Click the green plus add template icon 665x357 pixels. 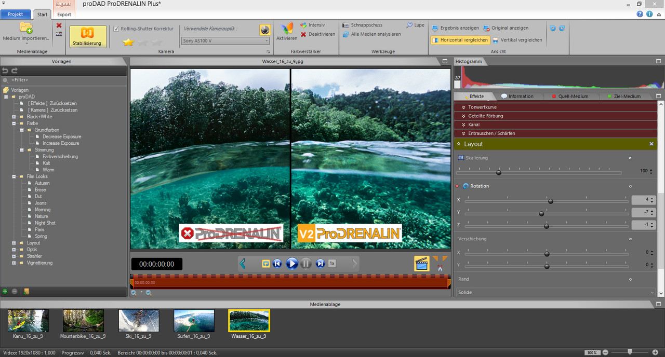pyautogui.click(x=5, y=292)
